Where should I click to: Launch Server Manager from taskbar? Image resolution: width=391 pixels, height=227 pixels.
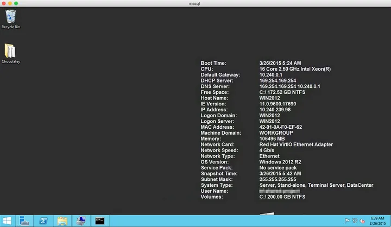pyautogui.click(x=24, y=221)
